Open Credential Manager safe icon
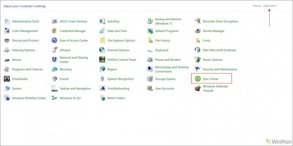The height and width of the screenshot is (146, 293). 54,31
